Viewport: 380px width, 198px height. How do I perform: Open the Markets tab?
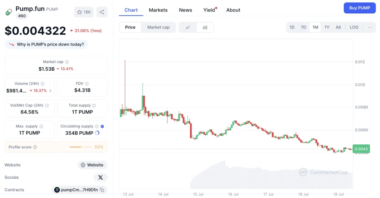158,10
